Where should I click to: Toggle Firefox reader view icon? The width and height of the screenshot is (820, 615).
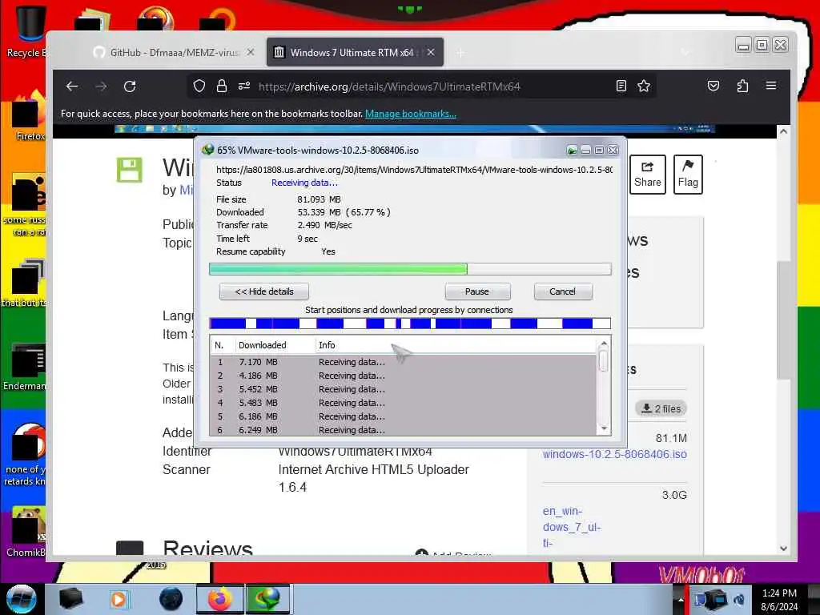[621, 86]
